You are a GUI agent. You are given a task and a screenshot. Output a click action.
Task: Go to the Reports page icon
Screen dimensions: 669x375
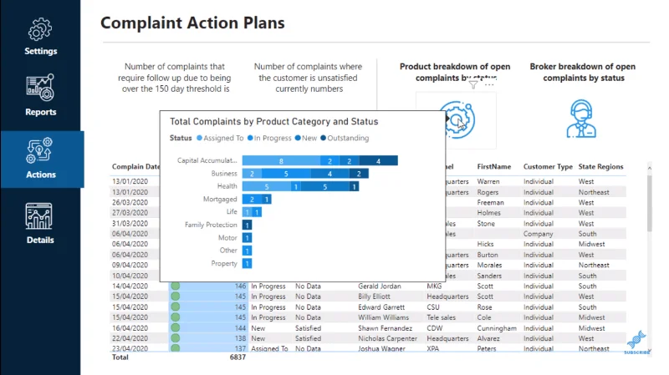click(40, 88)
